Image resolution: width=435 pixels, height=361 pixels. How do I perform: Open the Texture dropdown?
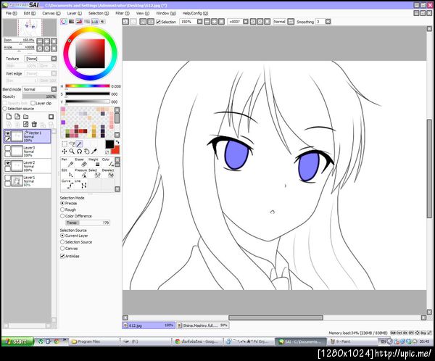pos(54,59)
